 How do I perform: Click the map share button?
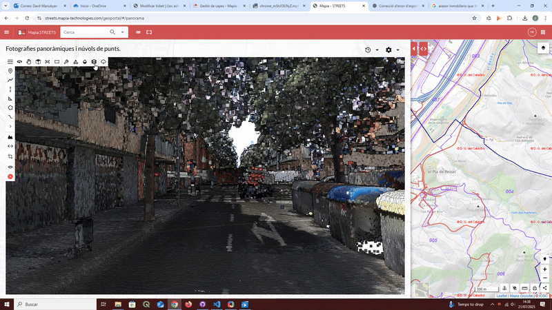[544, 288]
